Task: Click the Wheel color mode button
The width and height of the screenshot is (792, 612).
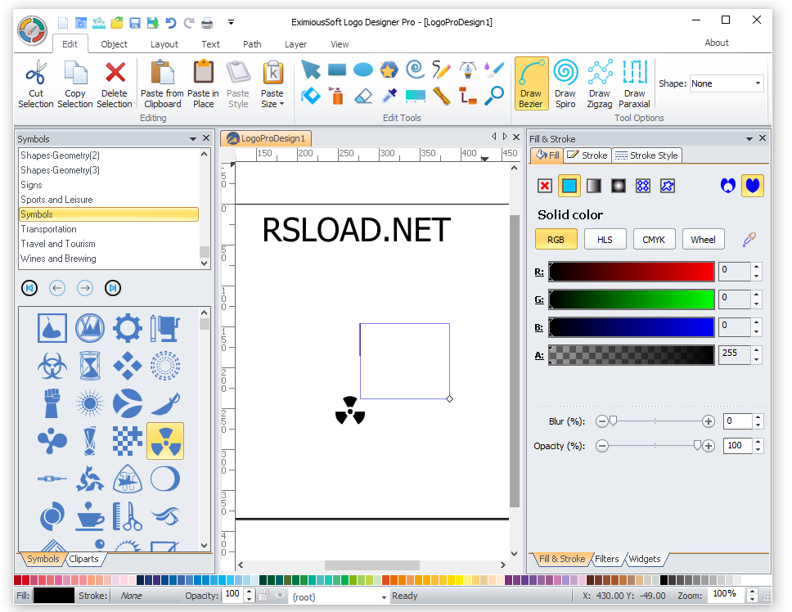Action: point(703,239)
